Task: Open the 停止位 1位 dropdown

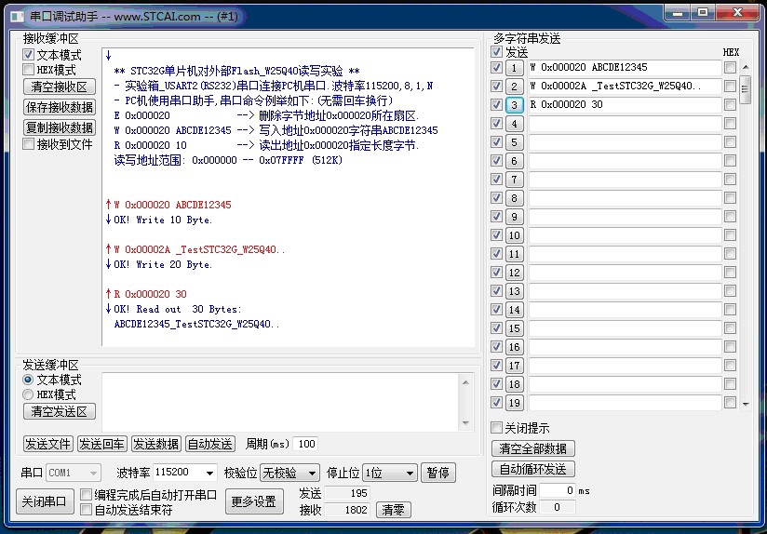Action: (x=390, y=473)
